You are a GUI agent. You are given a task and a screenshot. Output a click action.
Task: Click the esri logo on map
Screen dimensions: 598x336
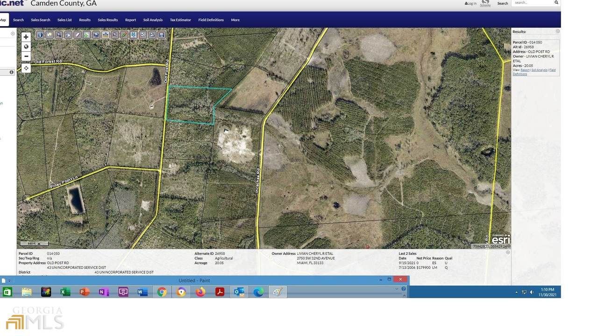[500, 238]
